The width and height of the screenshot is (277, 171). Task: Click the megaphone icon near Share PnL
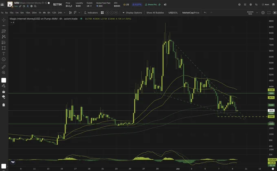click(x=165, y=4)
